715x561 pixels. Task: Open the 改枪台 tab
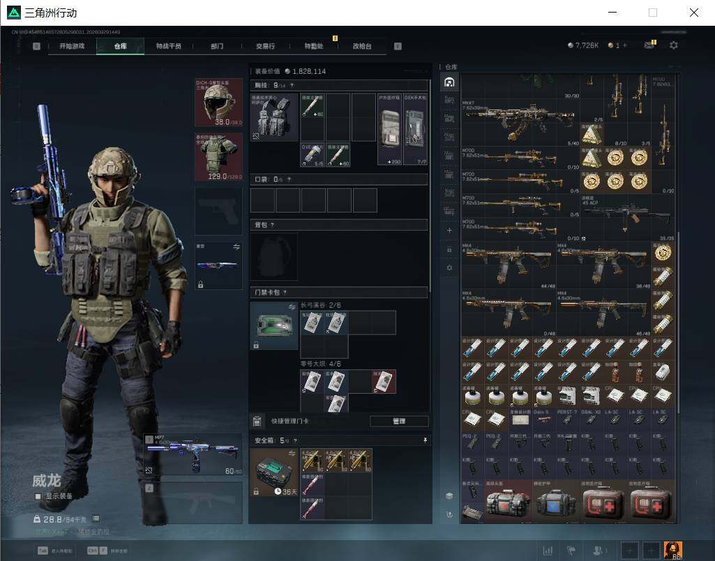[362, 46]
